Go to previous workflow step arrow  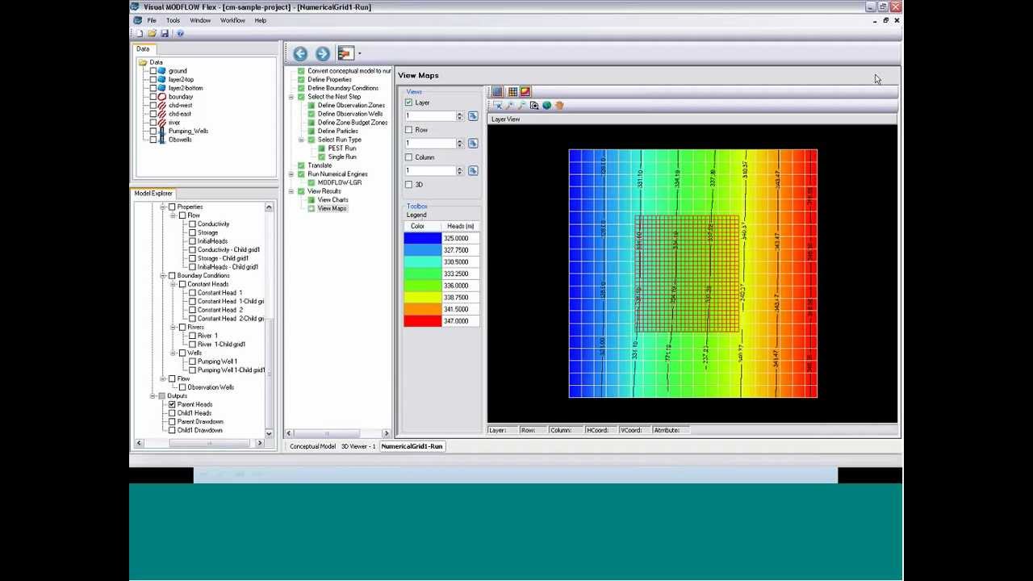click(x=300, y=53)
